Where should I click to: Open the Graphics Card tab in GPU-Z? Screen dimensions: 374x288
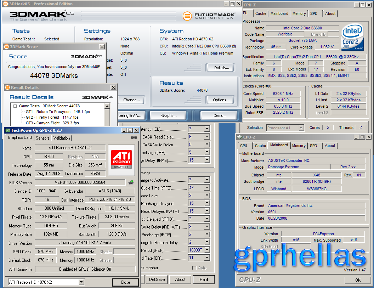pyautogui.click(x=19, y=137)
